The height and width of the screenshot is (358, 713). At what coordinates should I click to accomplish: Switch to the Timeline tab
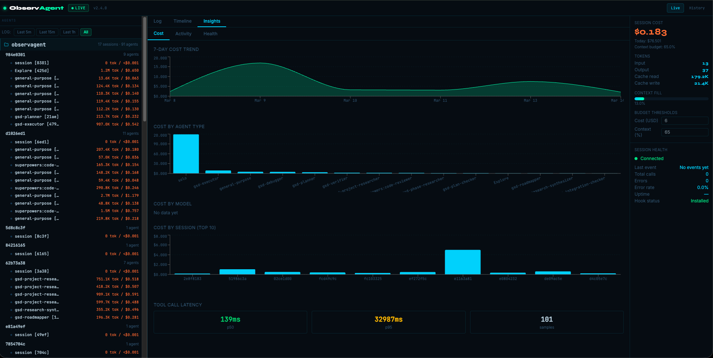(182, 21)
